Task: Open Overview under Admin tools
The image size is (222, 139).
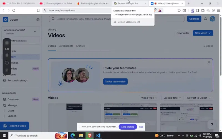Action: 13,100
